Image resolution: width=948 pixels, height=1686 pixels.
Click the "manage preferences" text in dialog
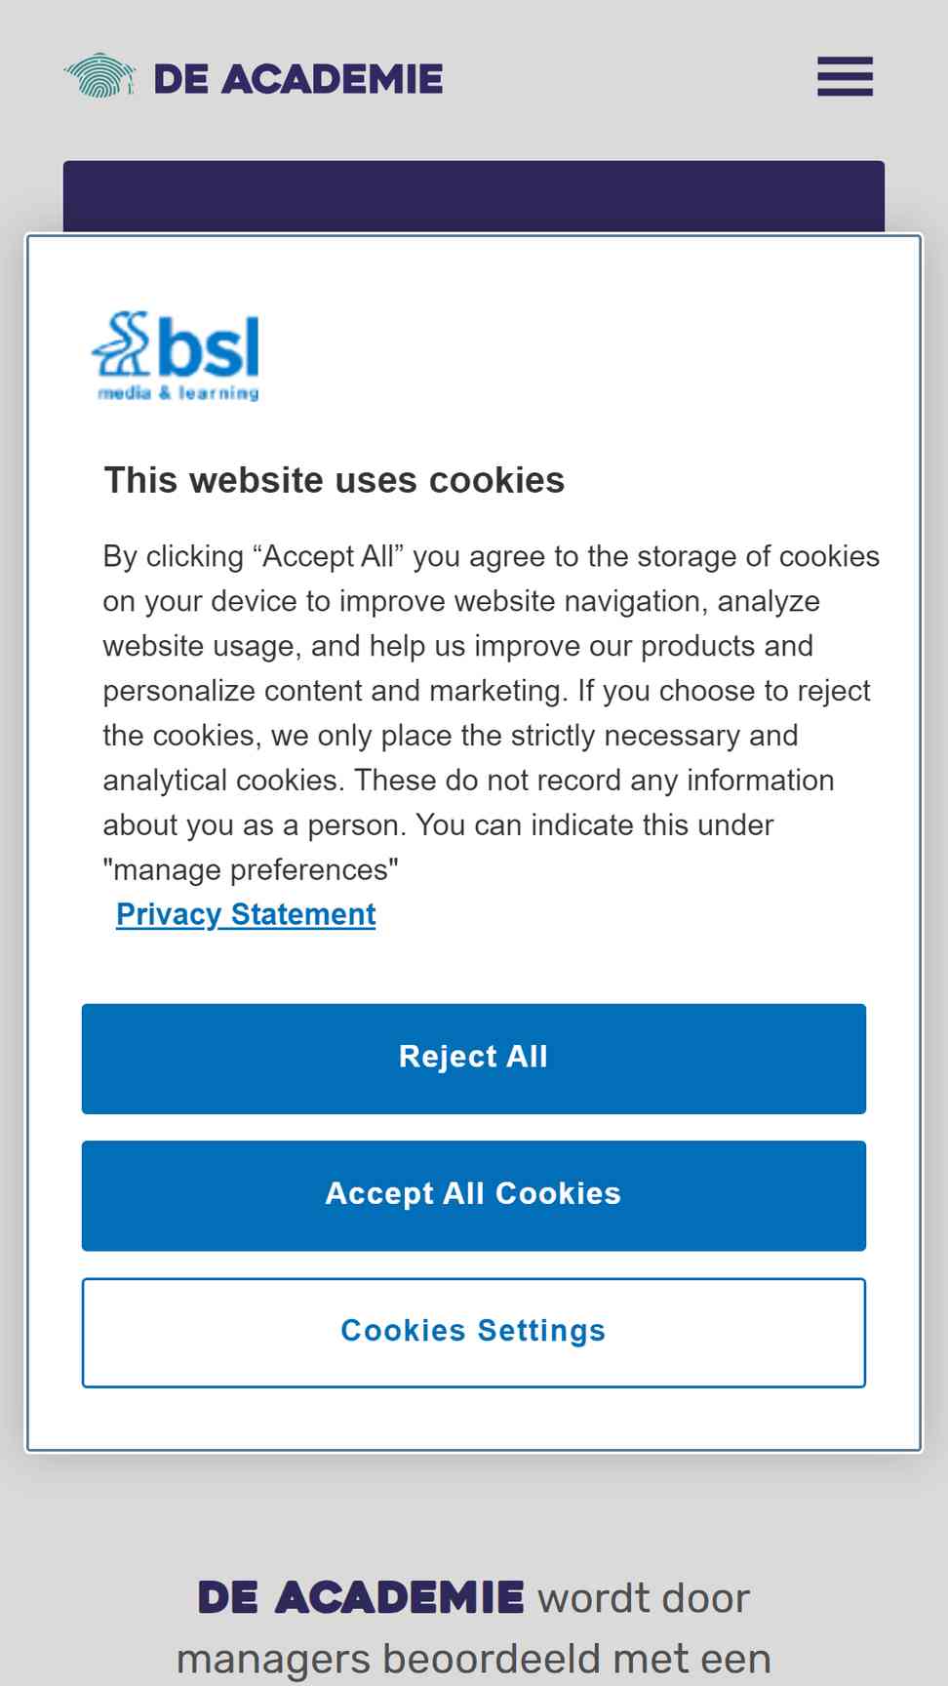pyautogui.click(x=251, y=869)
